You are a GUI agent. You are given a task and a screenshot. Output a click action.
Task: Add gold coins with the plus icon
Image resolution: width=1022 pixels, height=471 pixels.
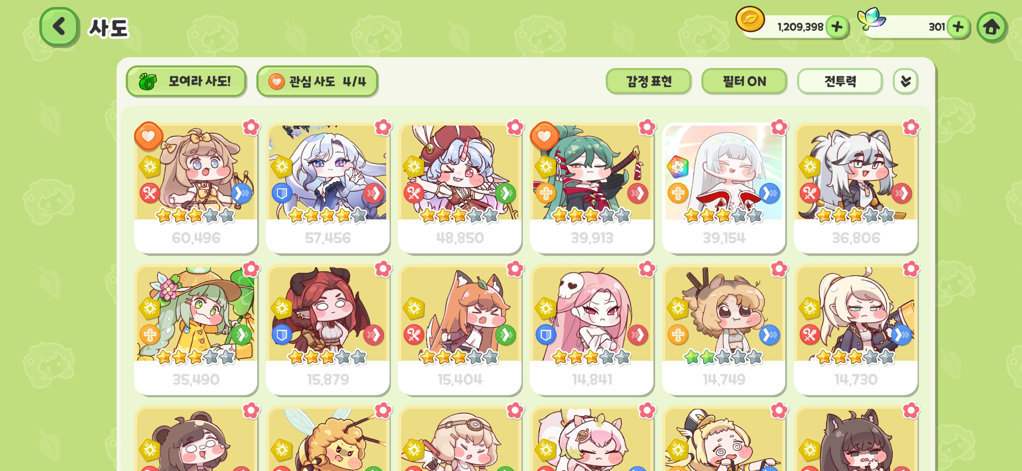(837, 27)
